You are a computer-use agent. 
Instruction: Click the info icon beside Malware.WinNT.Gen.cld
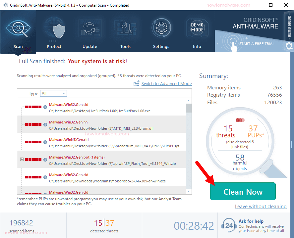[x=45, y=142]
